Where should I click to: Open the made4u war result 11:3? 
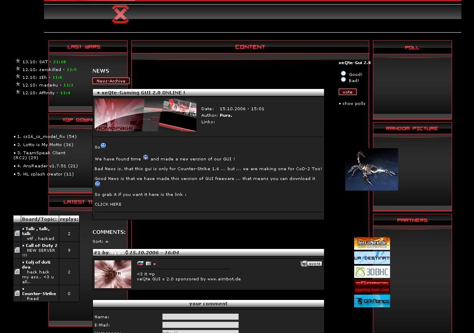(x=68, y=85)
